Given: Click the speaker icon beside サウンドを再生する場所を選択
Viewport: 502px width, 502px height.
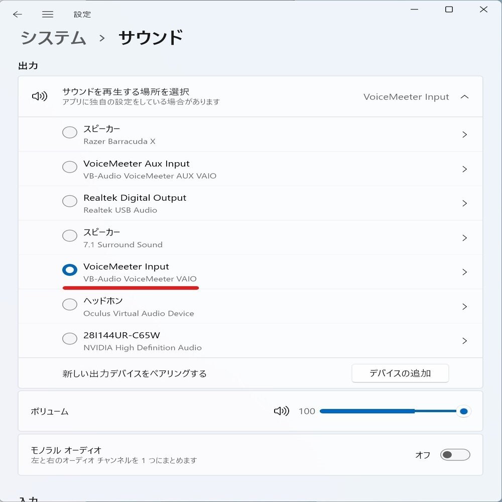Looking at the screenshot, I should point(40,96).
